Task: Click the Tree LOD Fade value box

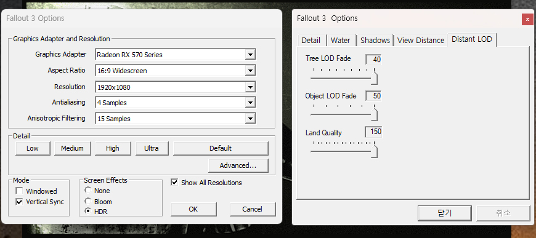Action: pyautogui.click(x=373, y=60)
